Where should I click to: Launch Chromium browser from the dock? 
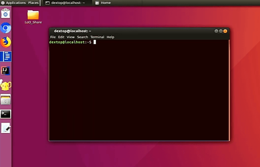coord(6,28)
